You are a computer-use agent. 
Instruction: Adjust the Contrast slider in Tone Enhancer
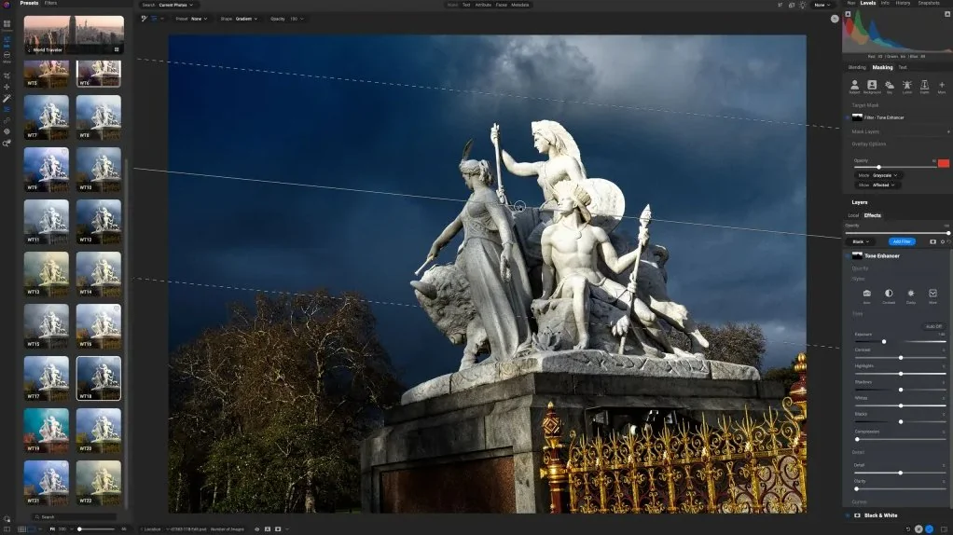pyautogui.click(x=900, y=358)
